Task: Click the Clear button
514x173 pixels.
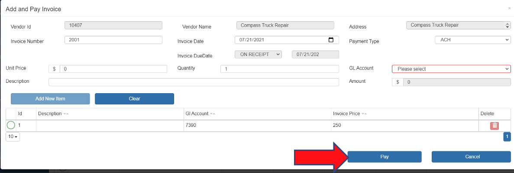Action: point(134,99)
